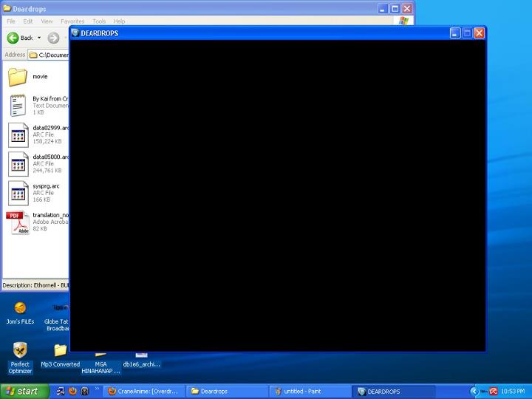Open the movie folder

[18, 77]
